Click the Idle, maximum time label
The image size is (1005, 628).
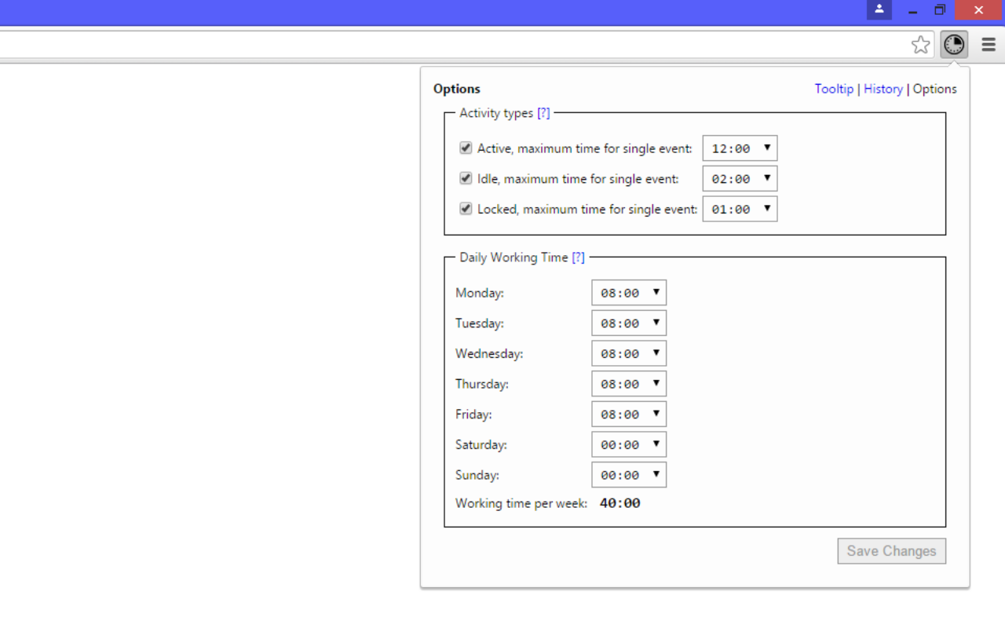point(578,179)
